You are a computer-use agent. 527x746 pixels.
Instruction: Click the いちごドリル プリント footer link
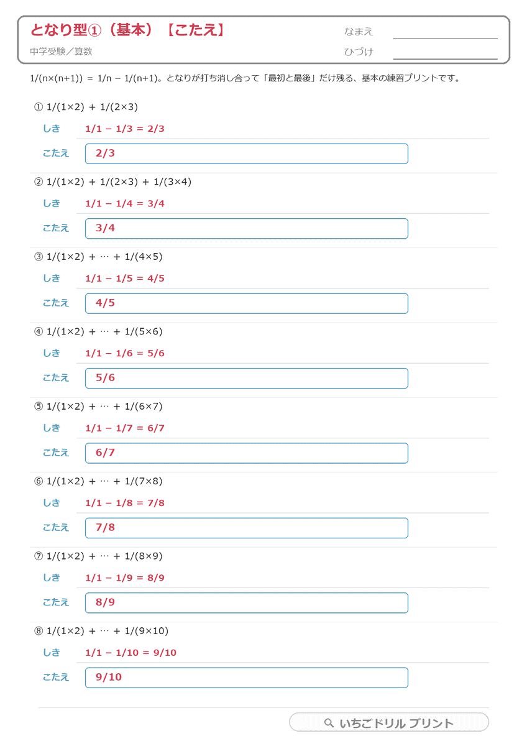(x=389, y=722)
